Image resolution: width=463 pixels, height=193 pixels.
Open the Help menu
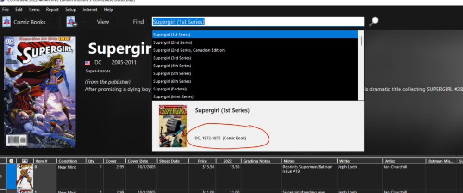click(x=108, y=9)
